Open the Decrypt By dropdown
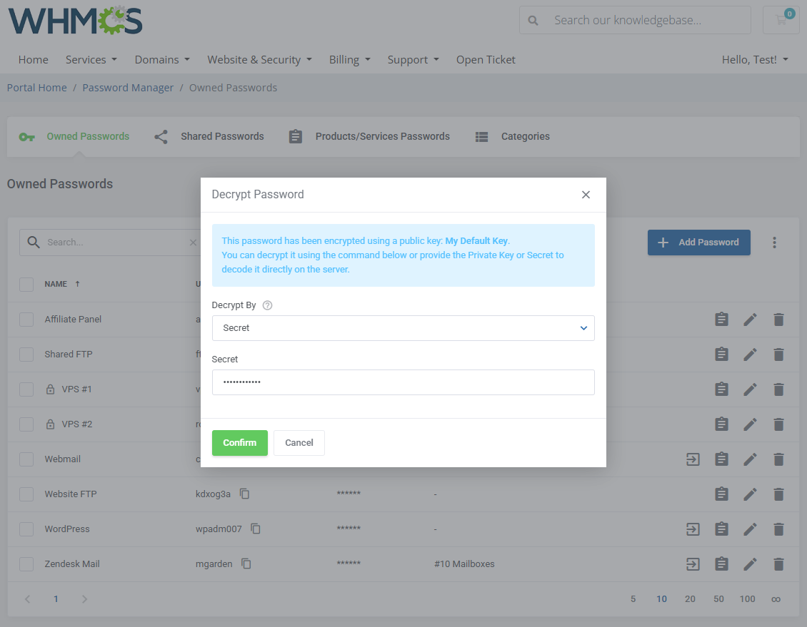This screenshot has height=627, width=807. click(x=403, y=328)
